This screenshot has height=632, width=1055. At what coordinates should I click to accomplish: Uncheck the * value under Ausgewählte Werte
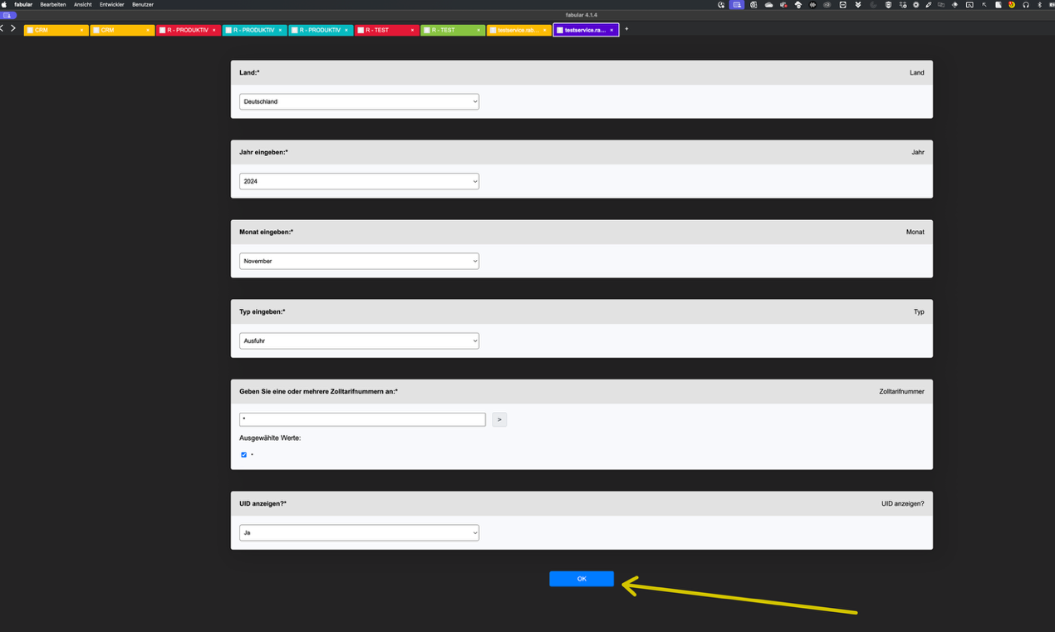pos(244,455)
